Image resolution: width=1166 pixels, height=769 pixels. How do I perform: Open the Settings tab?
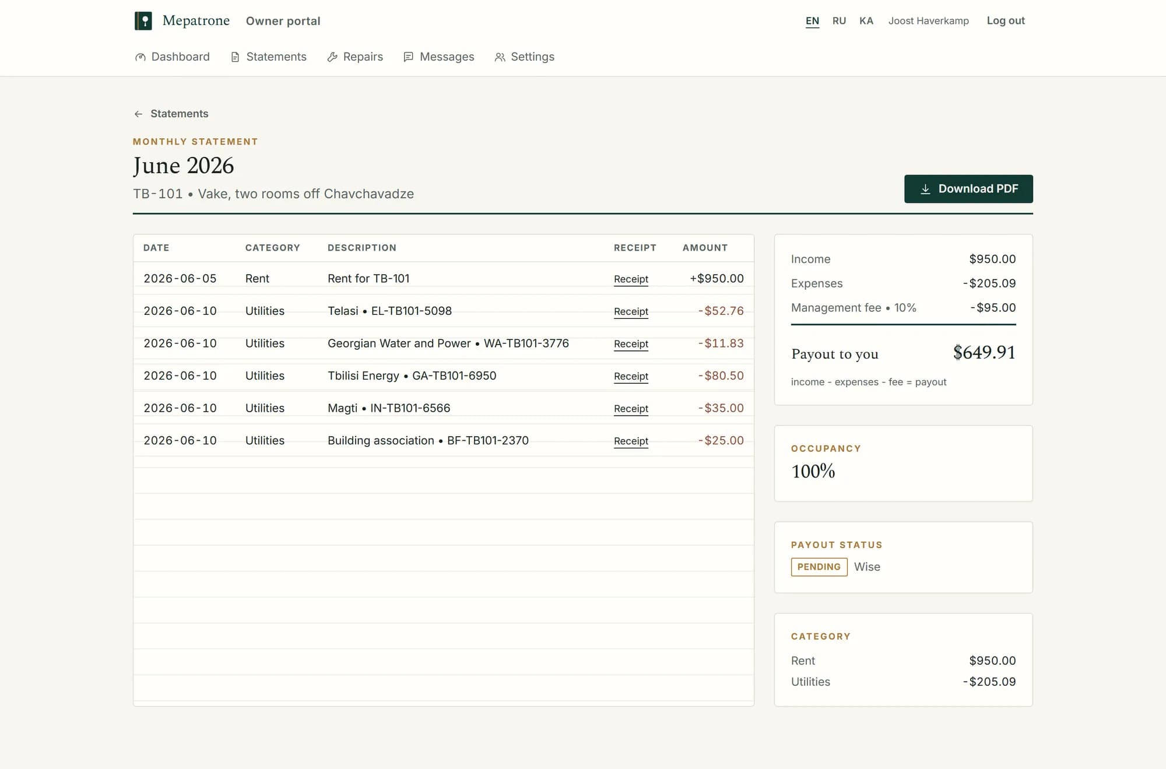(x=525, y=57)
